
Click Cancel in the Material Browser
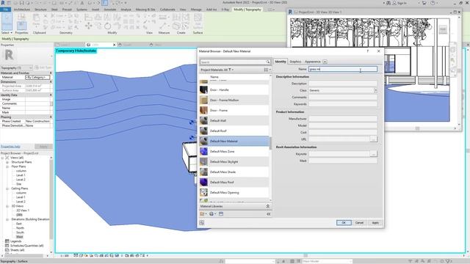[x=359, y=223]
